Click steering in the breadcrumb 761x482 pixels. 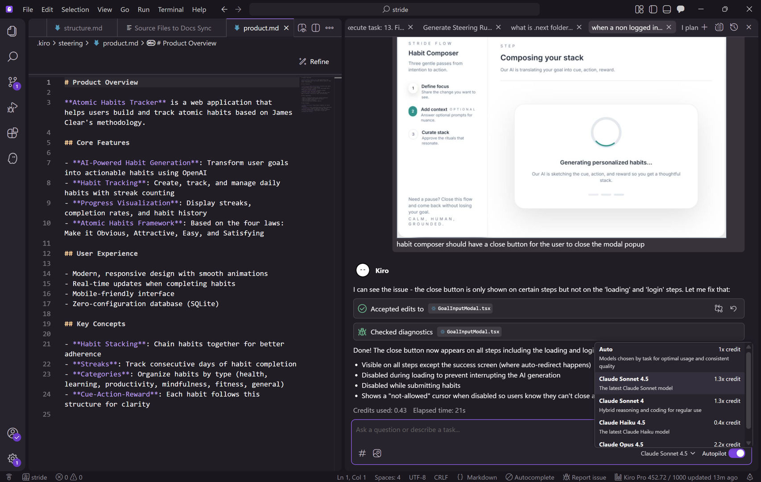pos(70,43)
